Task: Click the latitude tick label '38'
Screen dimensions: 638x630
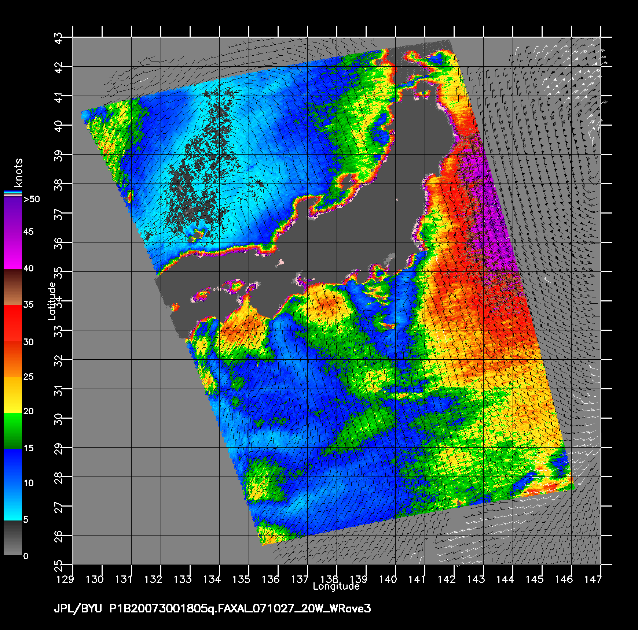Action: click(58, 185)
